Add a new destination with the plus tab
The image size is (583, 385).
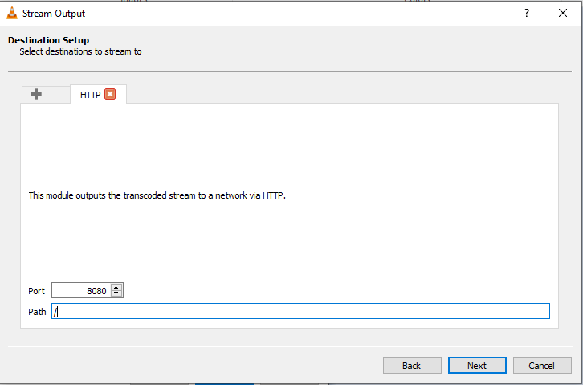pos(36,94)
